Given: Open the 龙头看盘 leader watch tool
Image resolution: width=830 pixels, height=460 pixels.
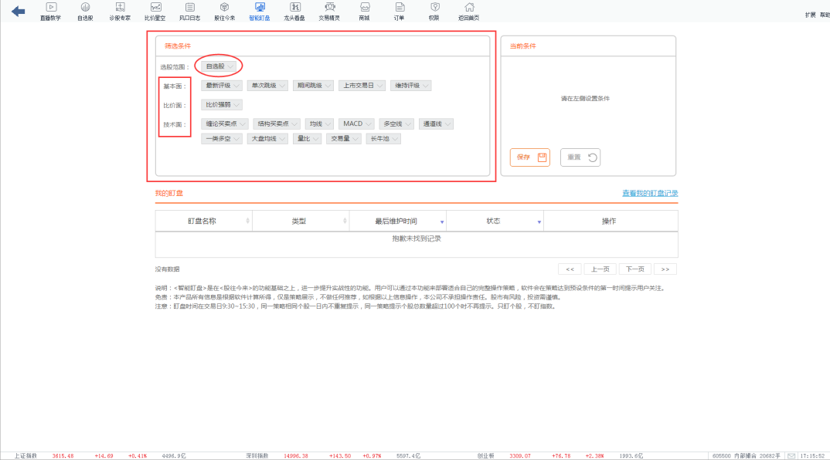Looking at the screenshot, I should click(294, 11).
